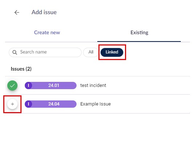The width and height of the screenshot is (195, 143).
Task: Open the test incident issue name
Action: click(93, 86)
